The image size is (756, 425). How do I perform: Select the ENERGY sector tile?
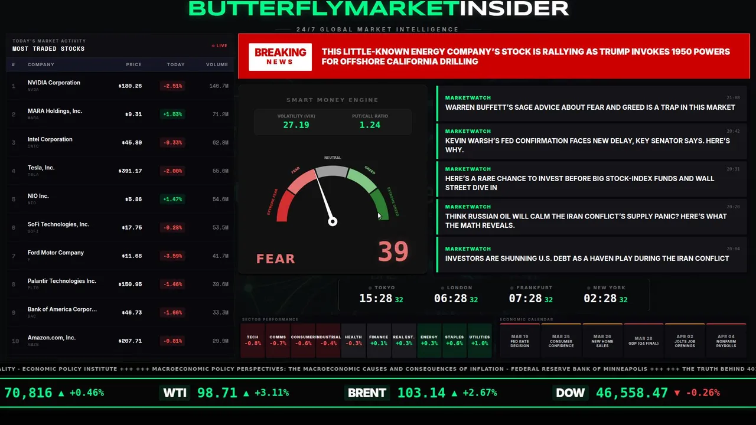point(429,341)
